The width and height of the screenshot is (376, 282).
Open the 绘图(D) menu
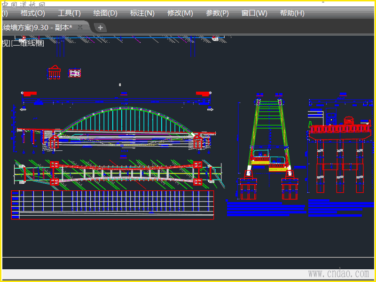[105, 13]
